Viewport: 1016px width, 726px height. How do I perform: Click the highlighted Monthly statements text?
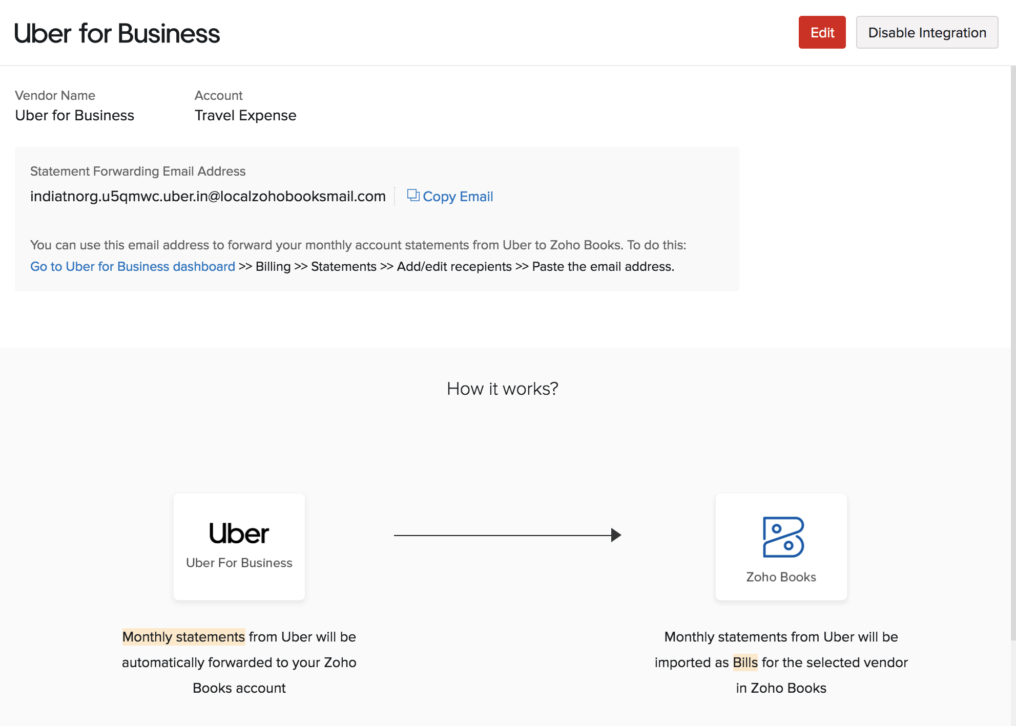point(183,637)
